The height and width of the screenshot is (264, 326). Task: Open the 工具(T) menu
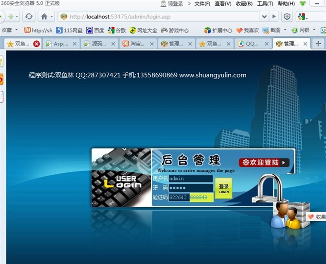point(265,3)
